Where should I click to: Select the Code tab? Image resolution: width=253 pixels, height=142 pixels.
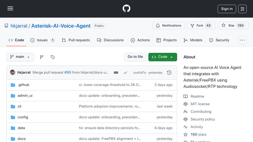[16, 40]
